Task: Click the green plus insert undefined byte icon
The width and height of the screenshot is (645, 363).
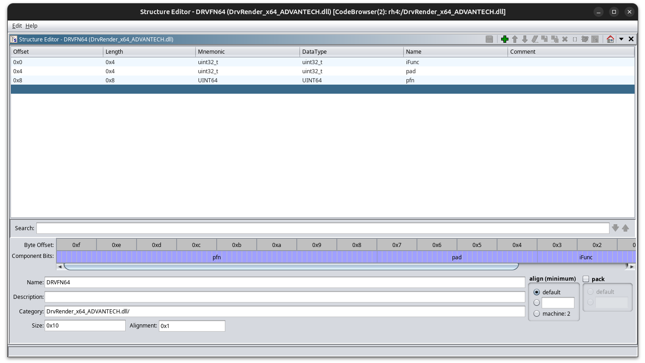Action: pos(504,39)
